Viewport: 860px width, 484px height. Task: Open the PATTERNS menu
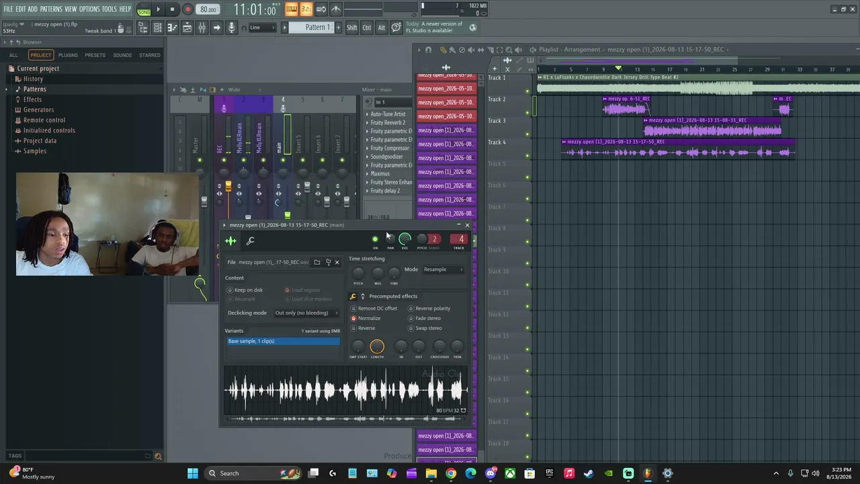[x=51, y=9]
